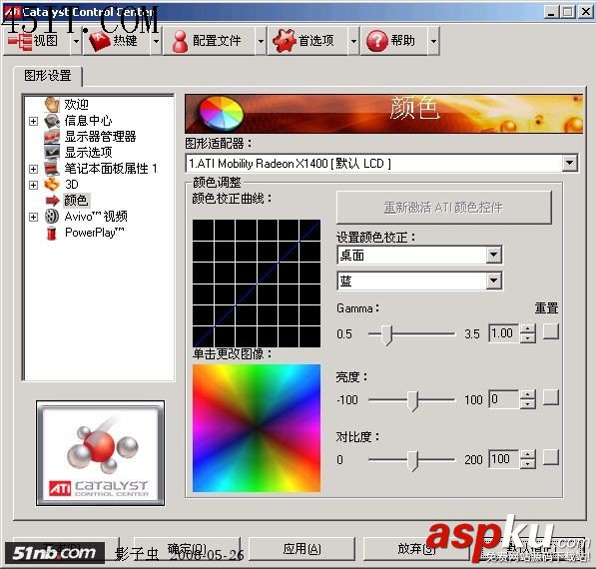
Task: Click the 亮度 reset box
Action: [x=551, y=397]
